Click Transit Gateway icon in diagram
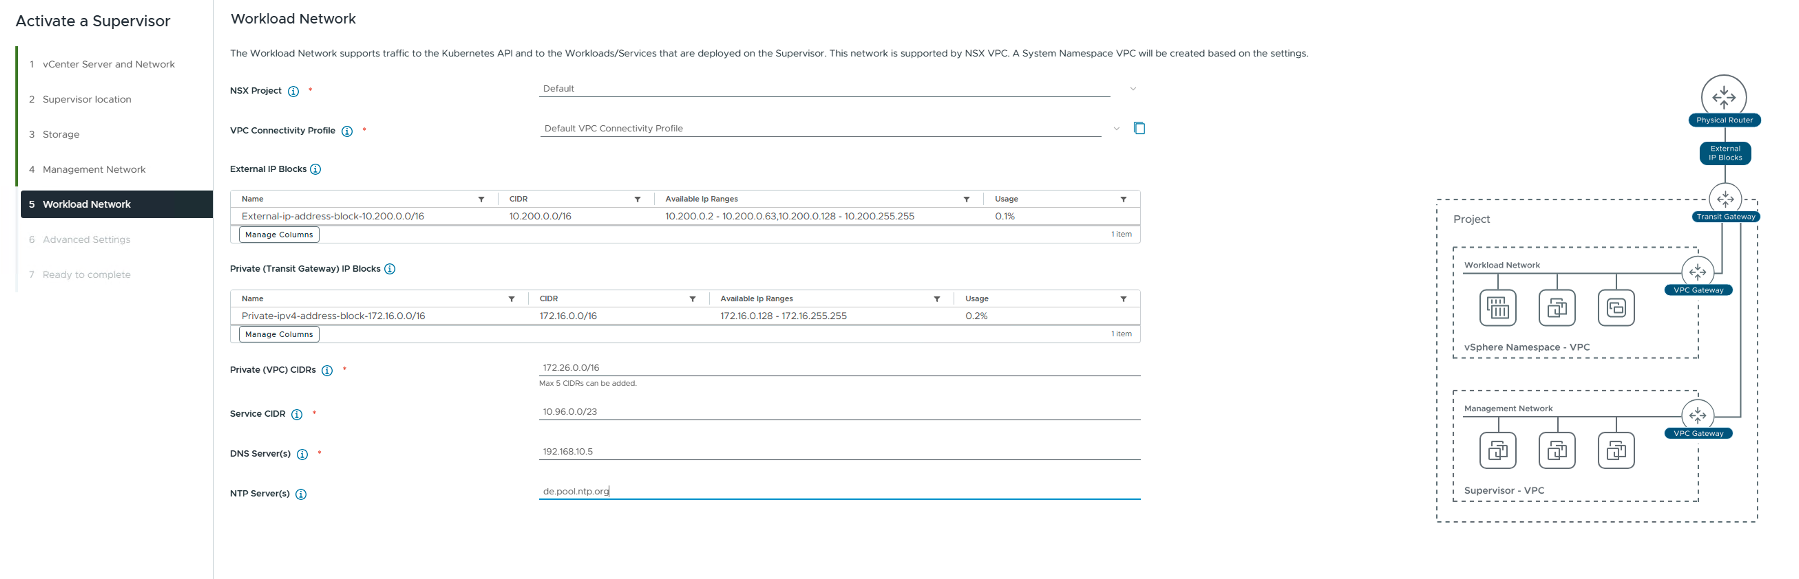1799x579 pixels. (1725, 199)
